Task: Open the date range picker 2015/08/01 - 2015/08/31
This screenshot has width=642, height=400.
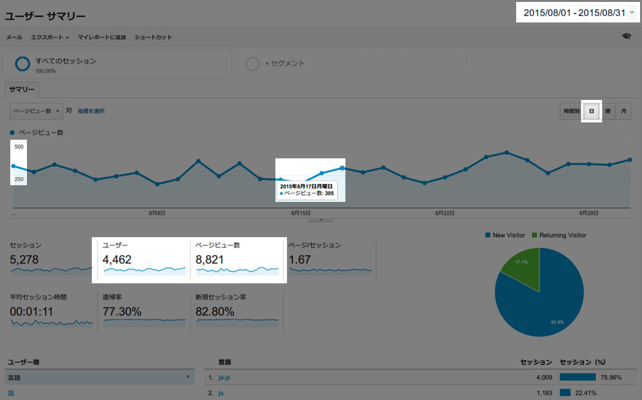Action: pyautogui.click(x=578, y=13)
